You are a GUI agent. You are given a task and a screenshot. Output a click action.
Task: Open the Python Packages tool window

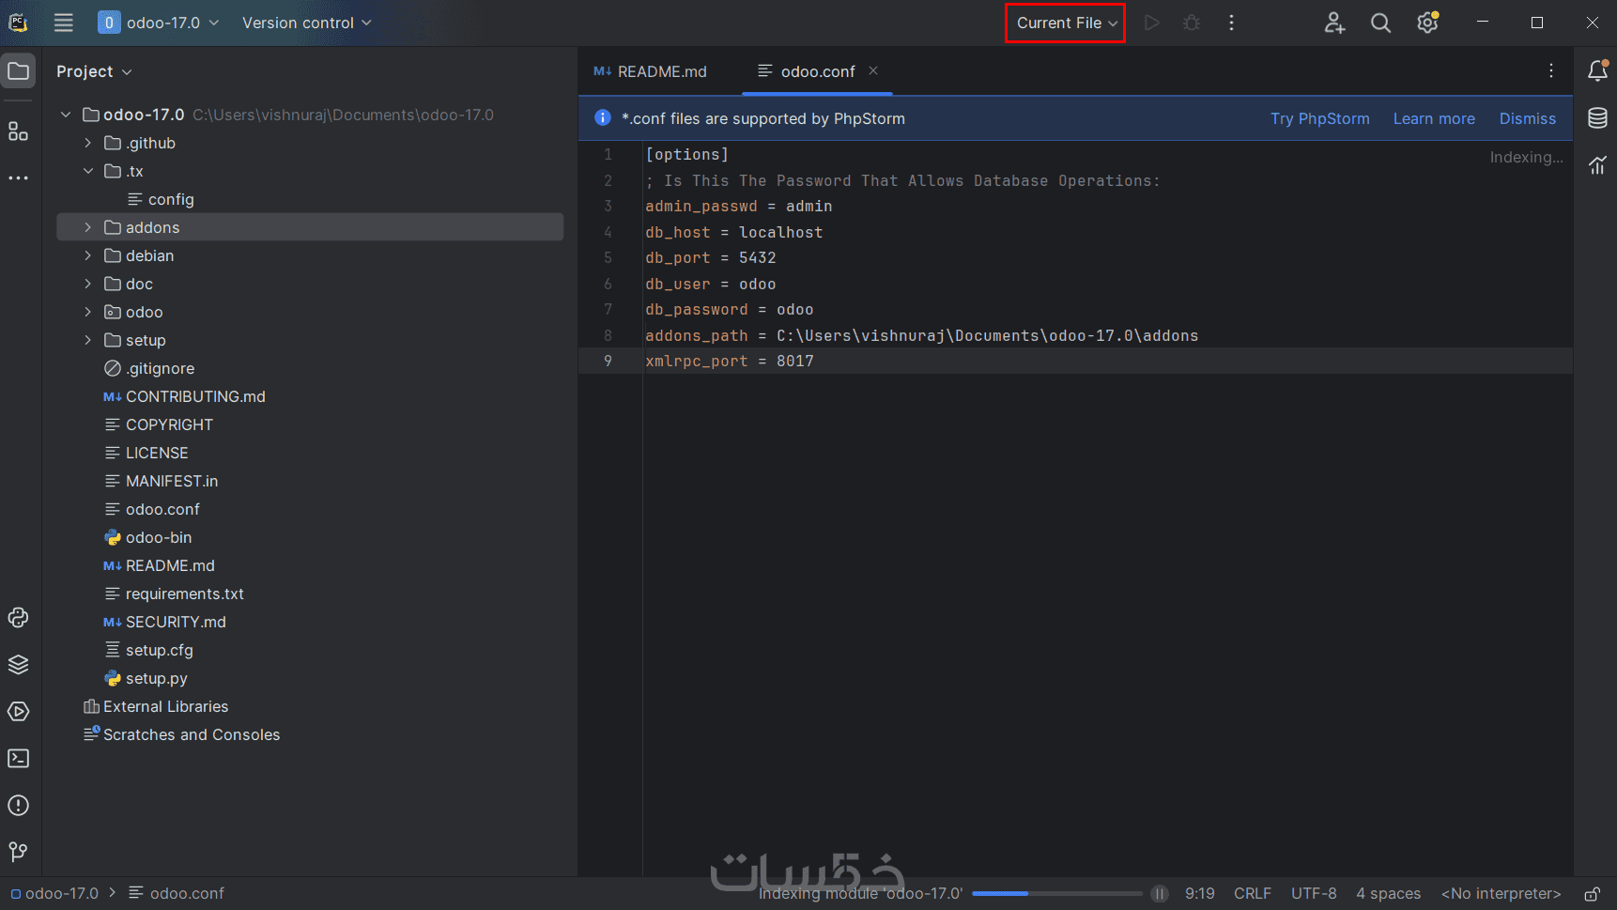pos(19,664)
